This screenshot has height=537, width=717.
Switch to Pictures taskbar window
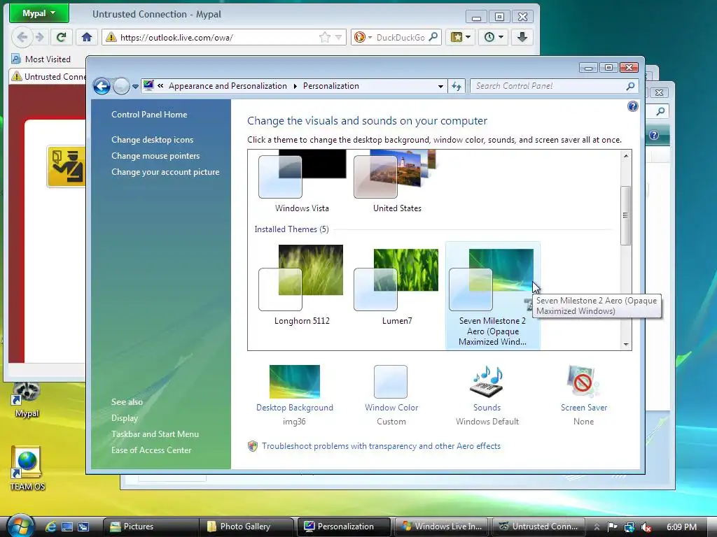151,527
